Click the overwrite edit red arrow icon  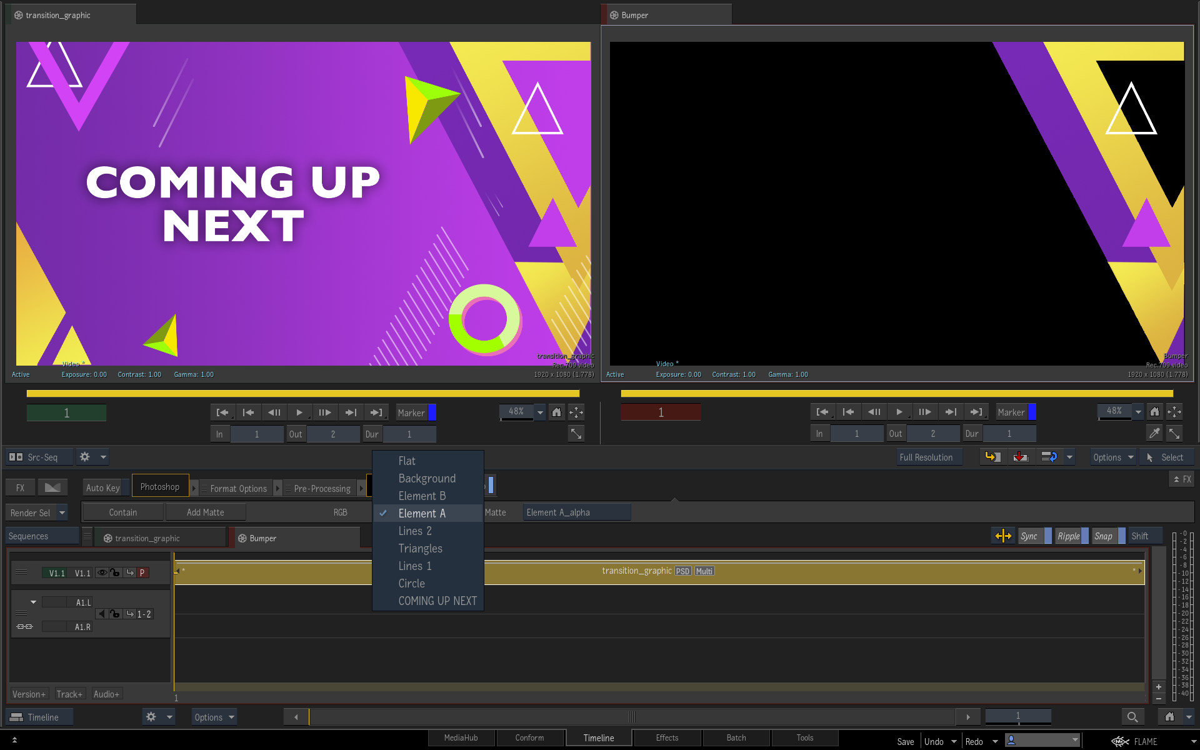(1020, 457)
